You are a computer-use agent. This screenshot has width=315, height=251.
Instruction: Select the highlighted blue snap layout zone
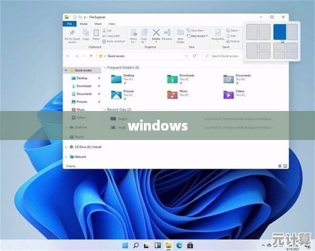click(280, 32)
